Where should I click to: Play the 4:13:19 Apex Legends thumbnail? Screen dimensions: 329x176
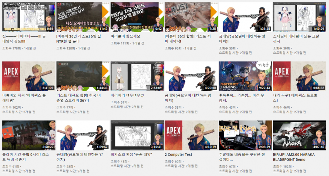click(x=191, y=135)
